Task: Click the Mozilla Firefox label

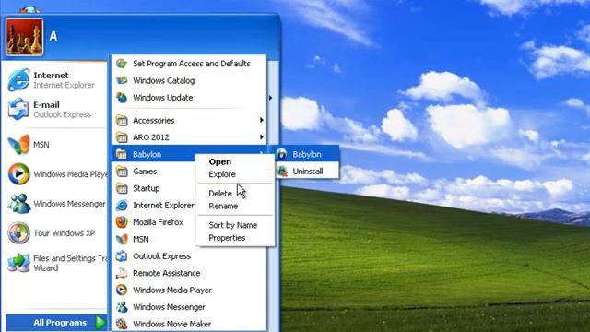Action: [x=158, y=222]
